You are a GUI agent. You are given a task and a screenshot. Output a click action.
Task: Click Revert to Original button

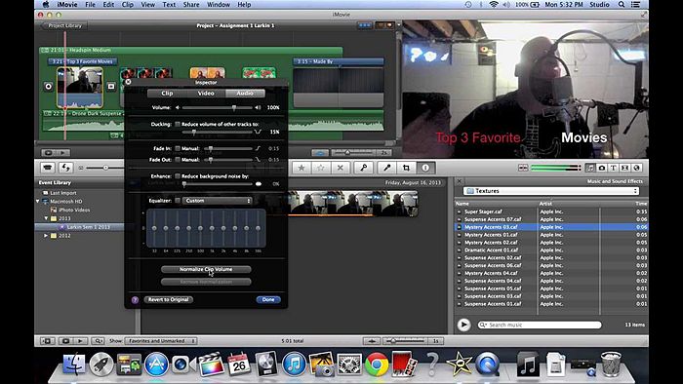click(x=168, y=299)
